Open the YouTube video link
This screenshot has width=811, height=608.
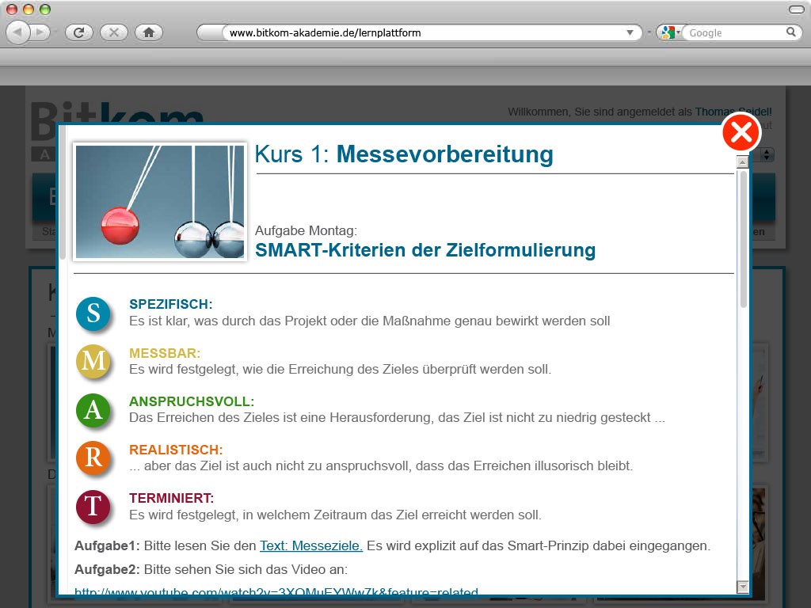276,591
